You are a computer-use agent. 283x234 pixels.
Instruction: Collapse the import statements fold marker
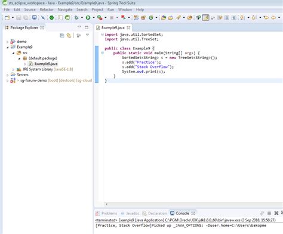(102, 35)
